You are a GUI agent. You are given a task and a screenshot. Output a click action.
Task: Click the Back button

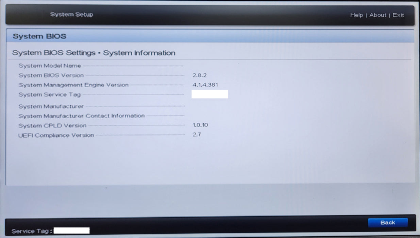pos(388,222)
